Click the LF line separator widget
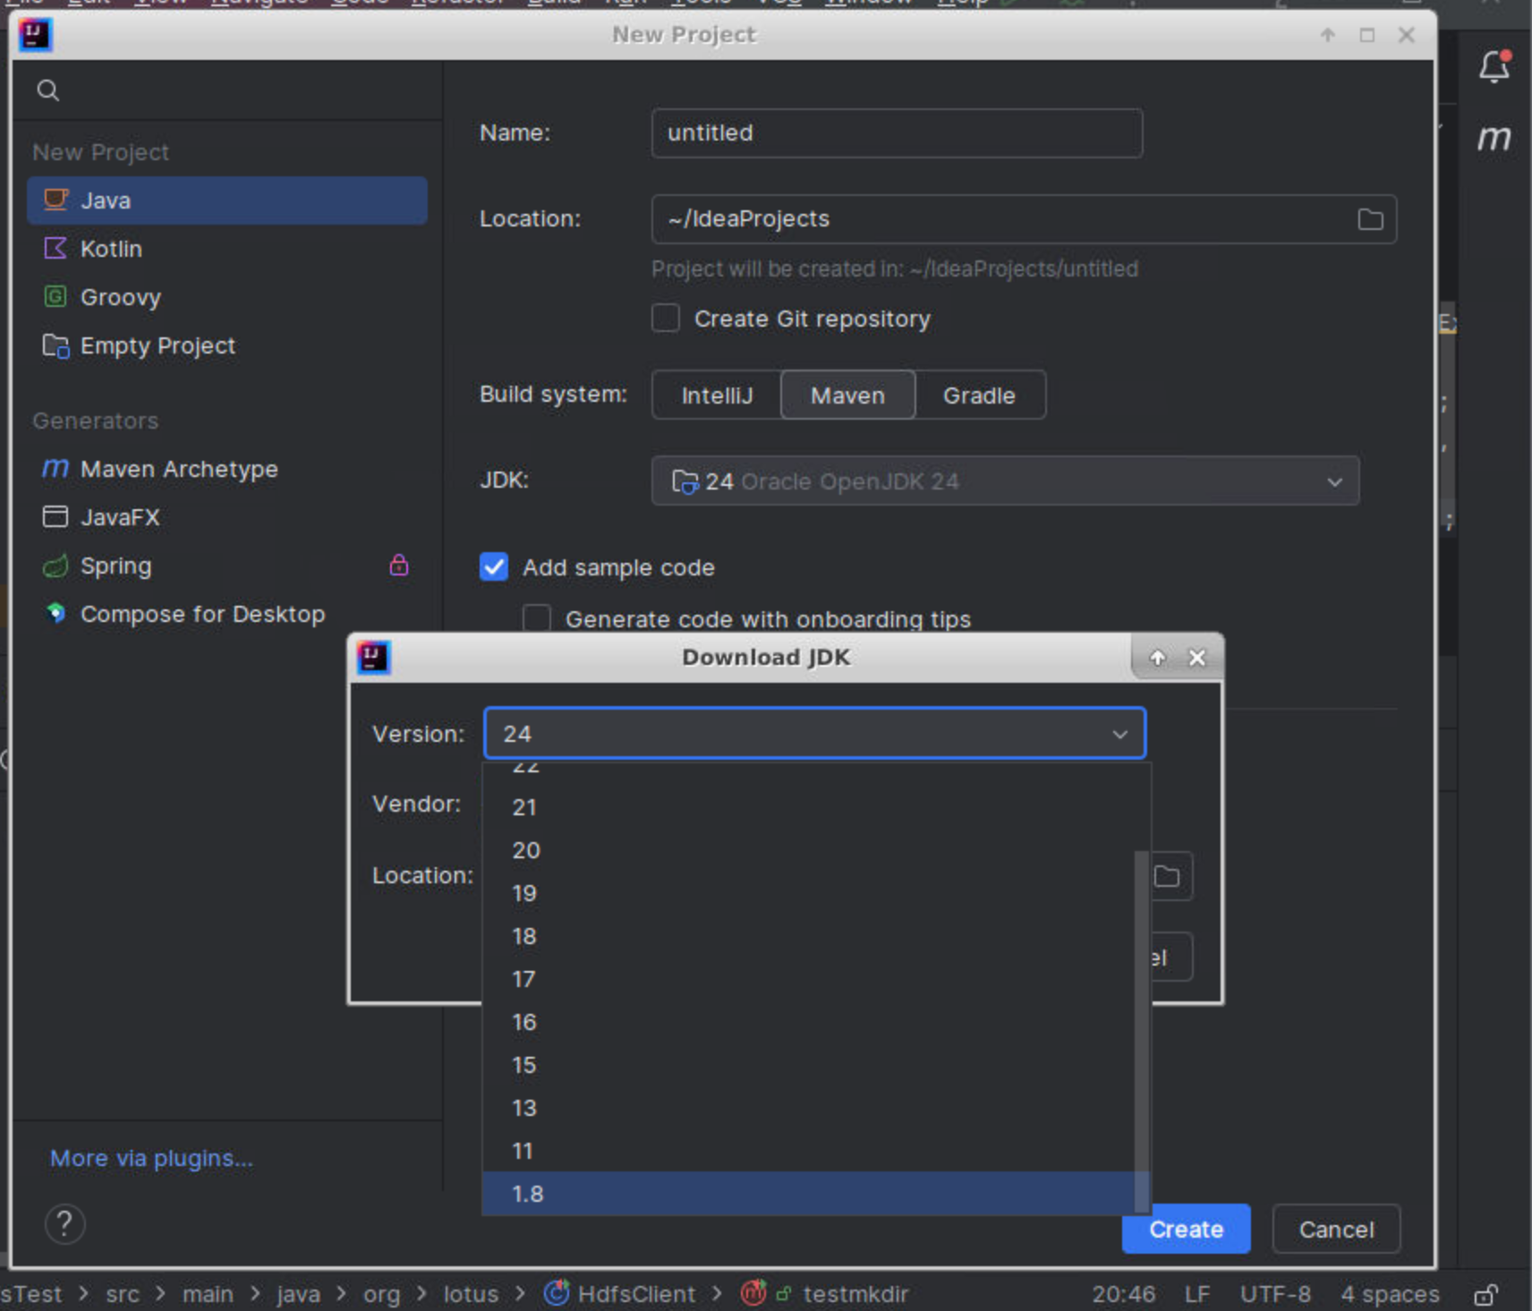 (x=1196, y=1294)
